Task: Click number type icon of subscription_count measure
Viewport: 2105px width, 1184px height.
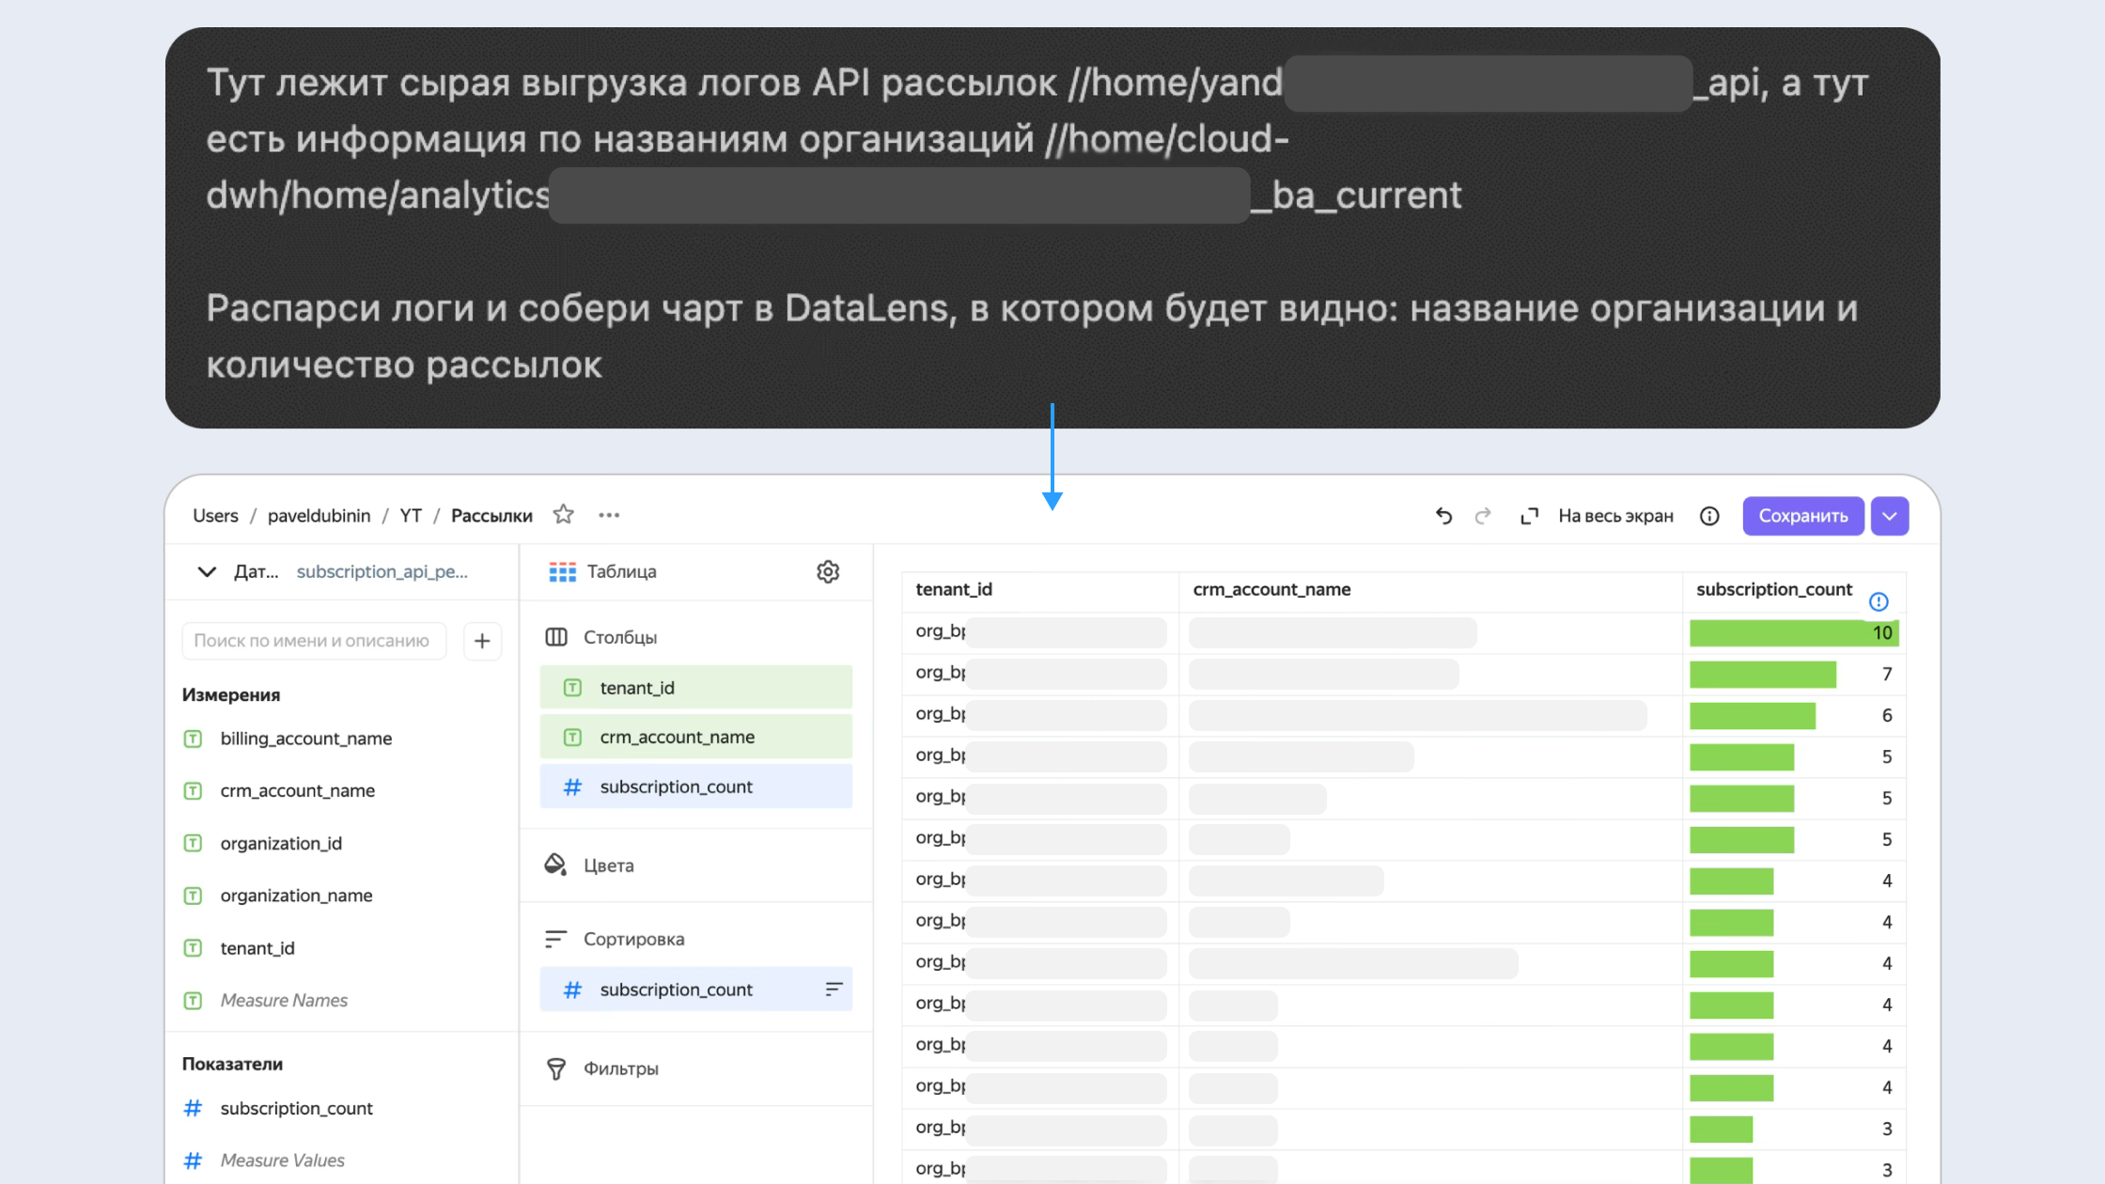Action: 193,1108
